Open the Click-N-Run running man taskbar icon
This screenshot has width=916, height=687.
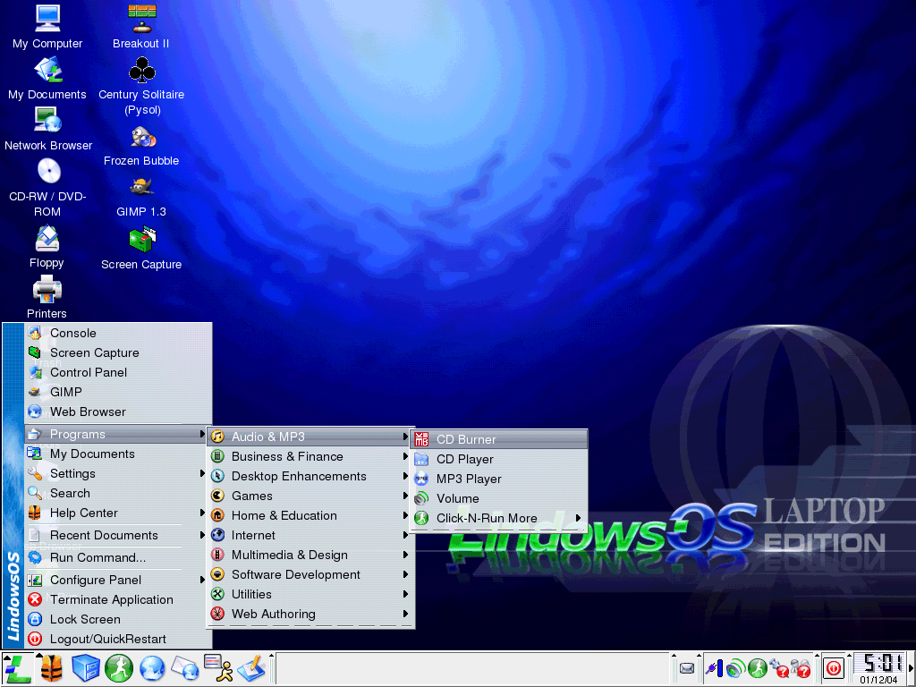pos(119,668)
